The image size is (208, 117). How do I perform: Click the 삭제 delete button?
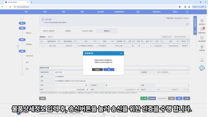pyautogui.click(x=171, y=99)
